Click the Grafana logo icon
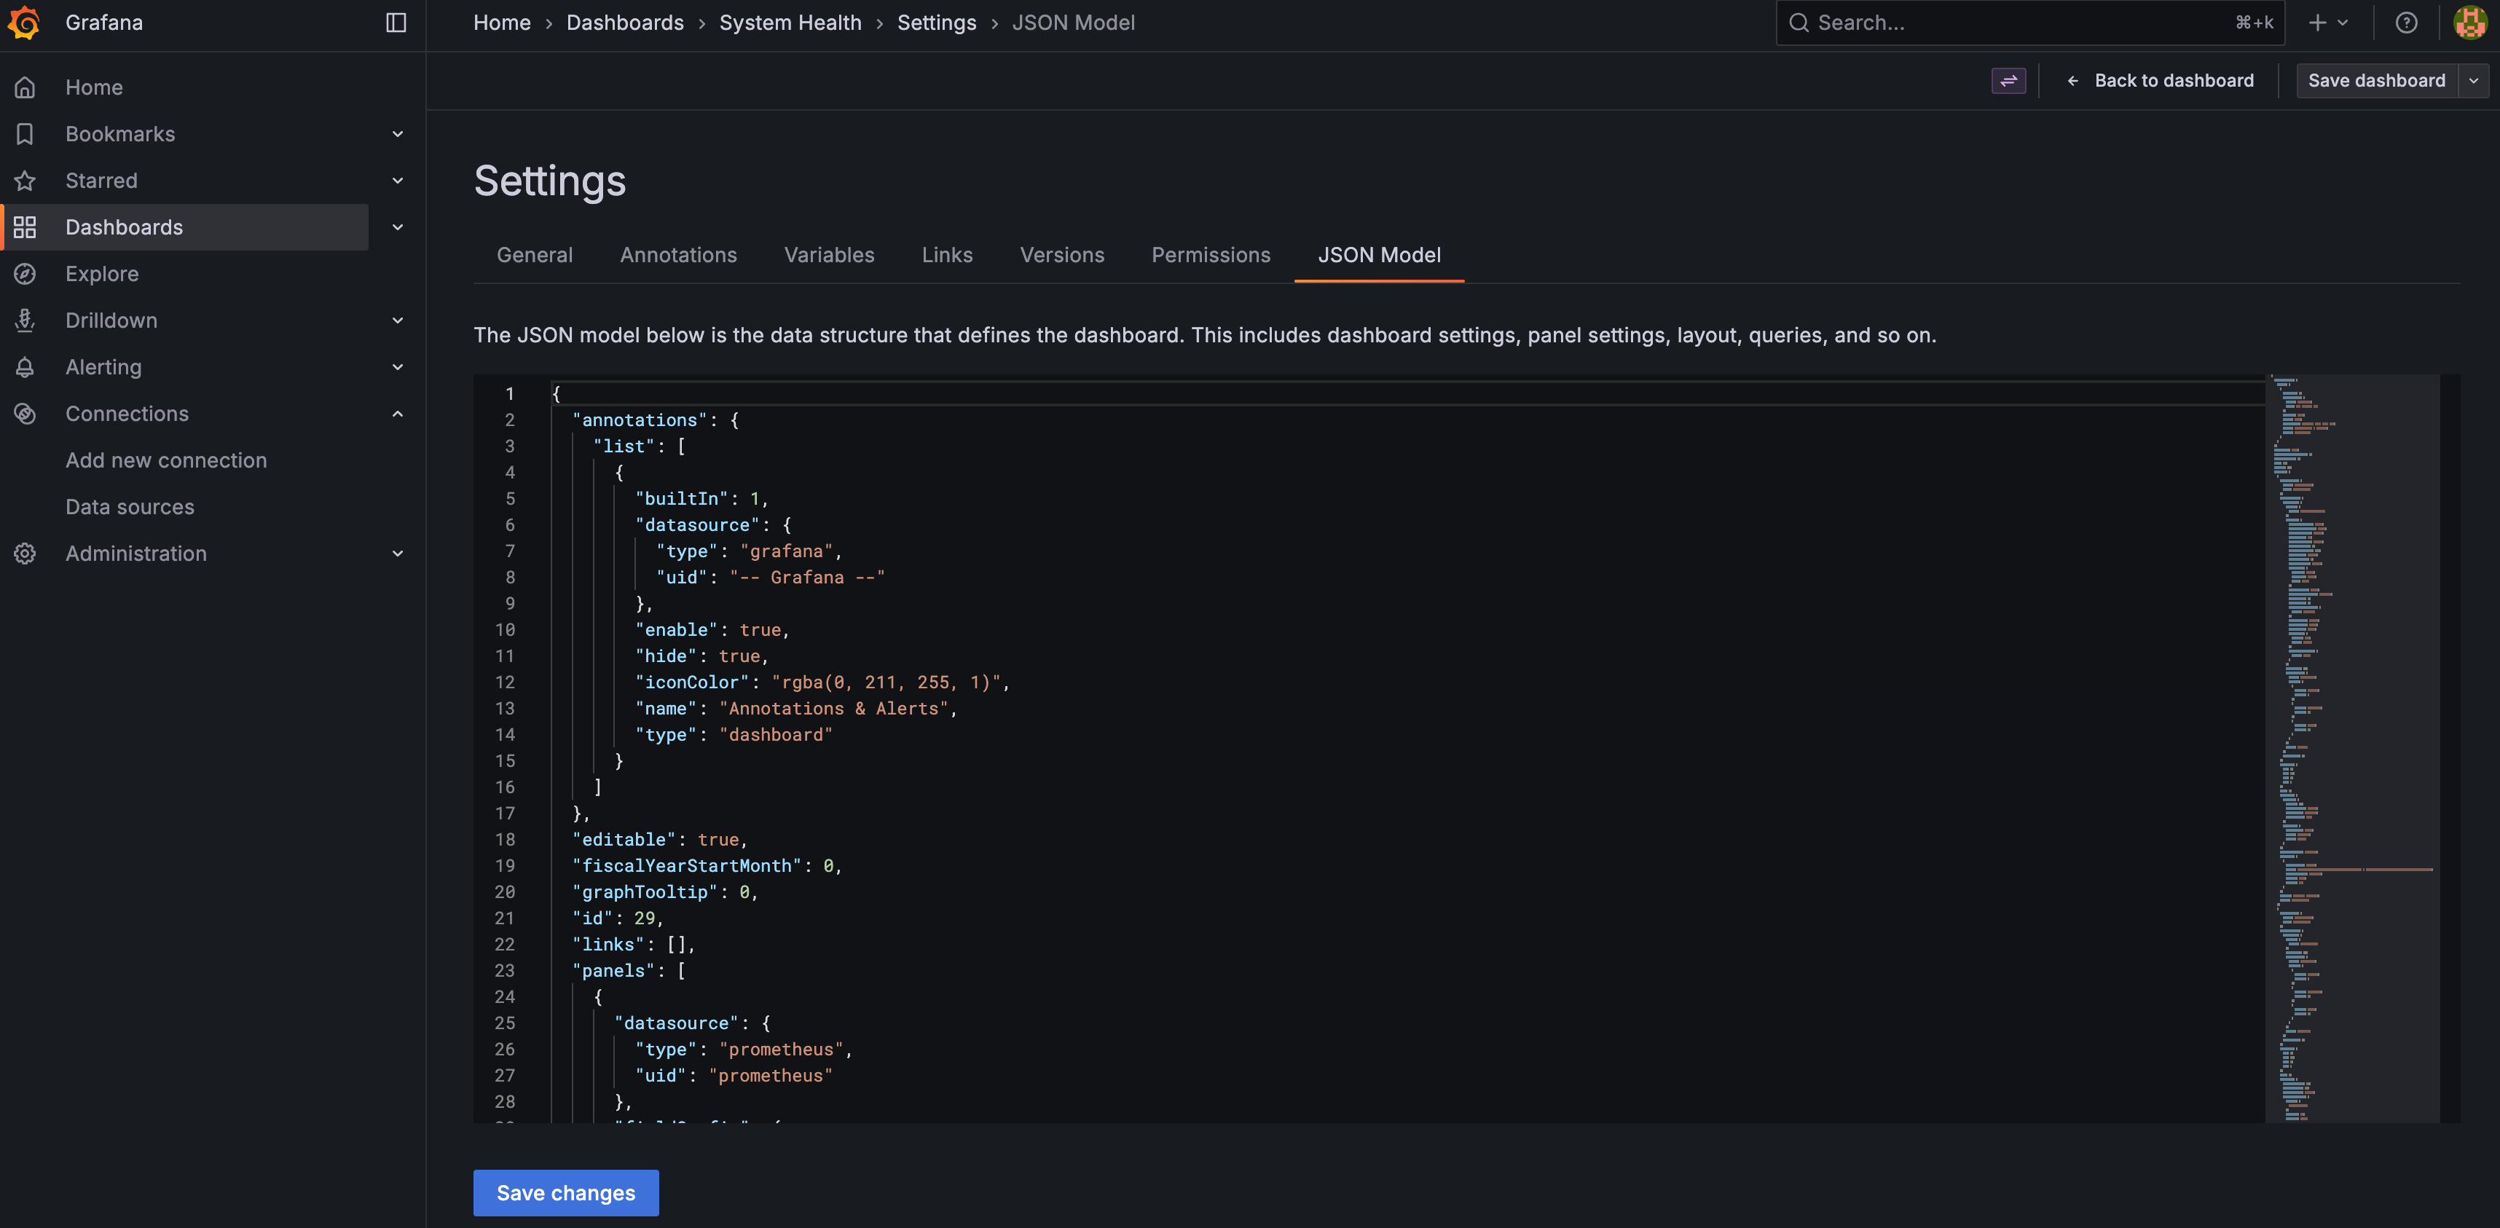Viewport: 2500px width, 1228px height. (x=24, y=23)
